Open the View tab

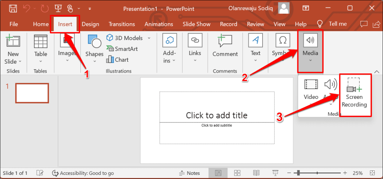tap(279, 24)
